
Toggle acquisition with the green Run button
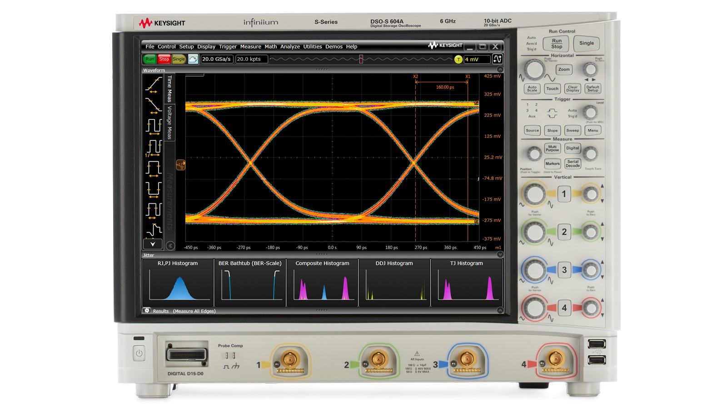(x=150, y=59)
